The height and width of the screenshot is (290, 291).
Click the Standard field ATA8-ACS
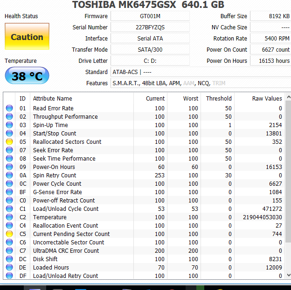[201, 72]
